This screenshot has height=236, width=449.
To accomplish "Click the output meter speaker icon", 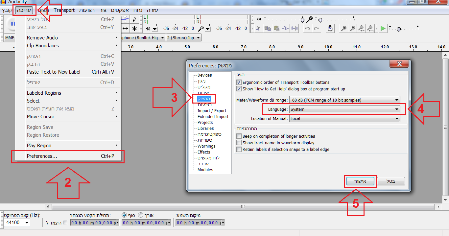I will pos(148,29).
